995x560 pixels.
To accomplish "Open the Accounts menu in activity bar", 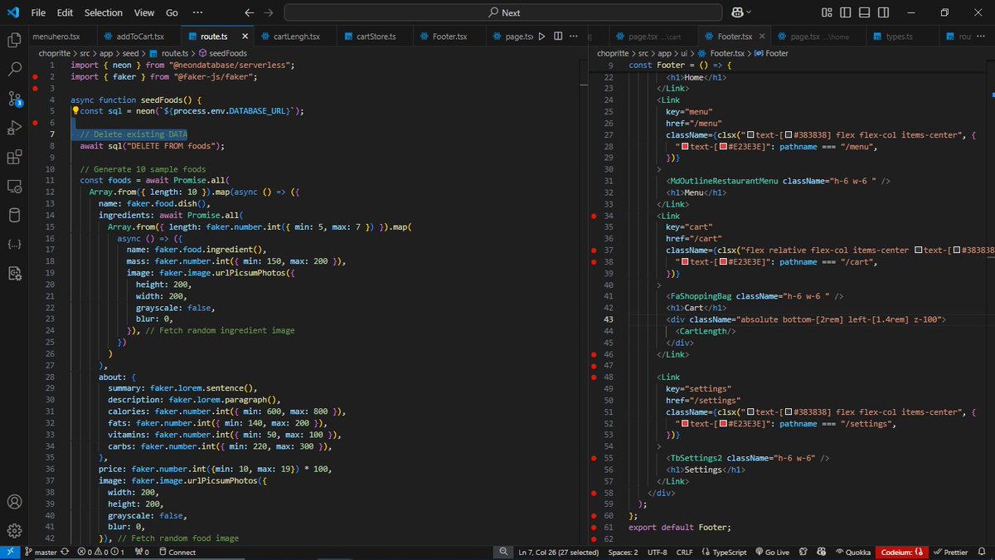I will coord(13,502).
